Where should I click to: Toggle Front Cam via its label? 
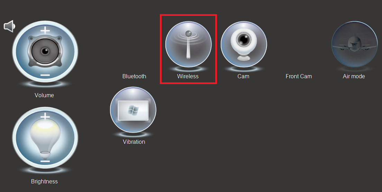point(299,76)
